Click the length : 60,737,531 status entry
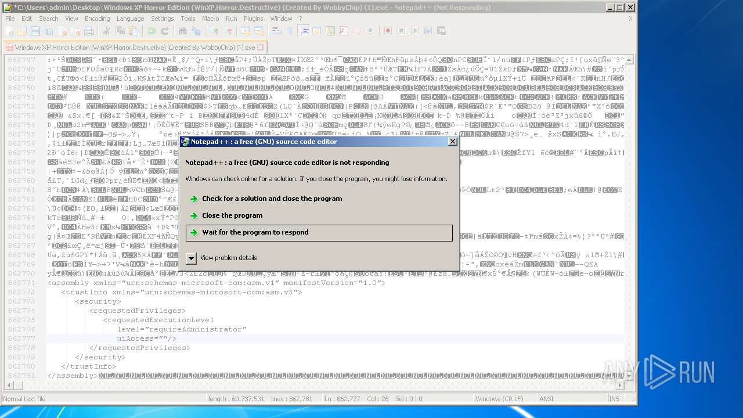Image resolution: width=743 pixels, height=418 pixels. (x=236, y=399)
